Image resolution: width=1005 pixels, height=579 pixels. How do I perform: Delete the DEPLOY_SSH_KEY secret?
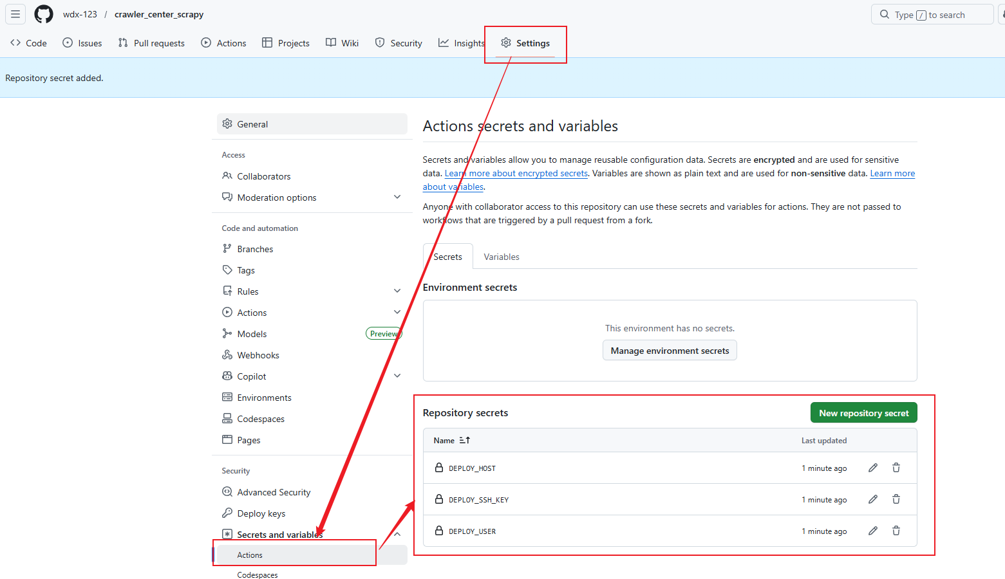coord(896,499)
